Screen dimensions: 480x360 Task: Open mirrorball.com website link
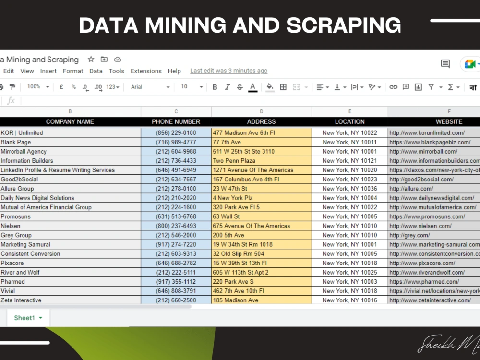point(423,151)
